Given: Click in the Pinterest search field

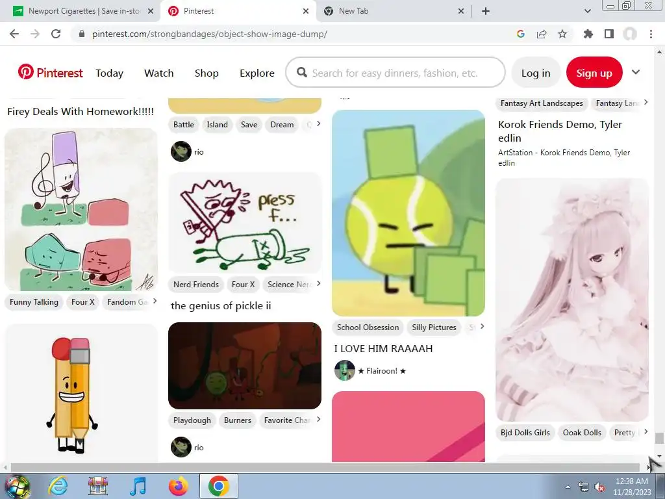Looking at the screenshot, I should pyautogui.click(x=395, y=73).
